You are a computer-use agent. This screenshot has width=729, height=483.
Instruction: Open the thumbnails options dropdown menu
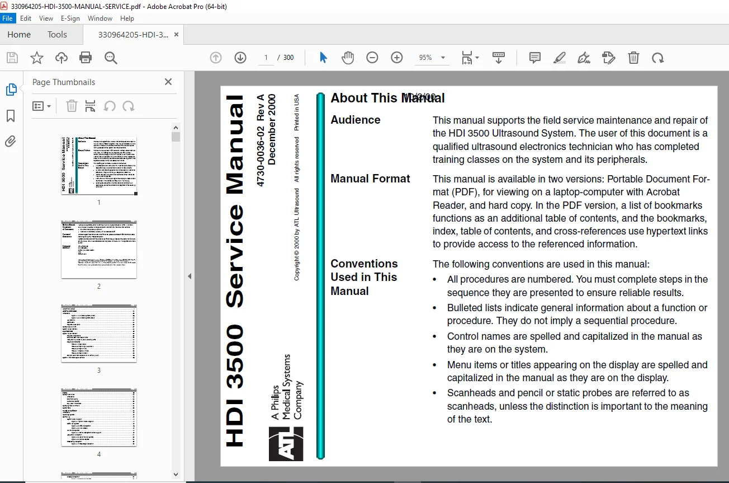(x=42, y=106)
